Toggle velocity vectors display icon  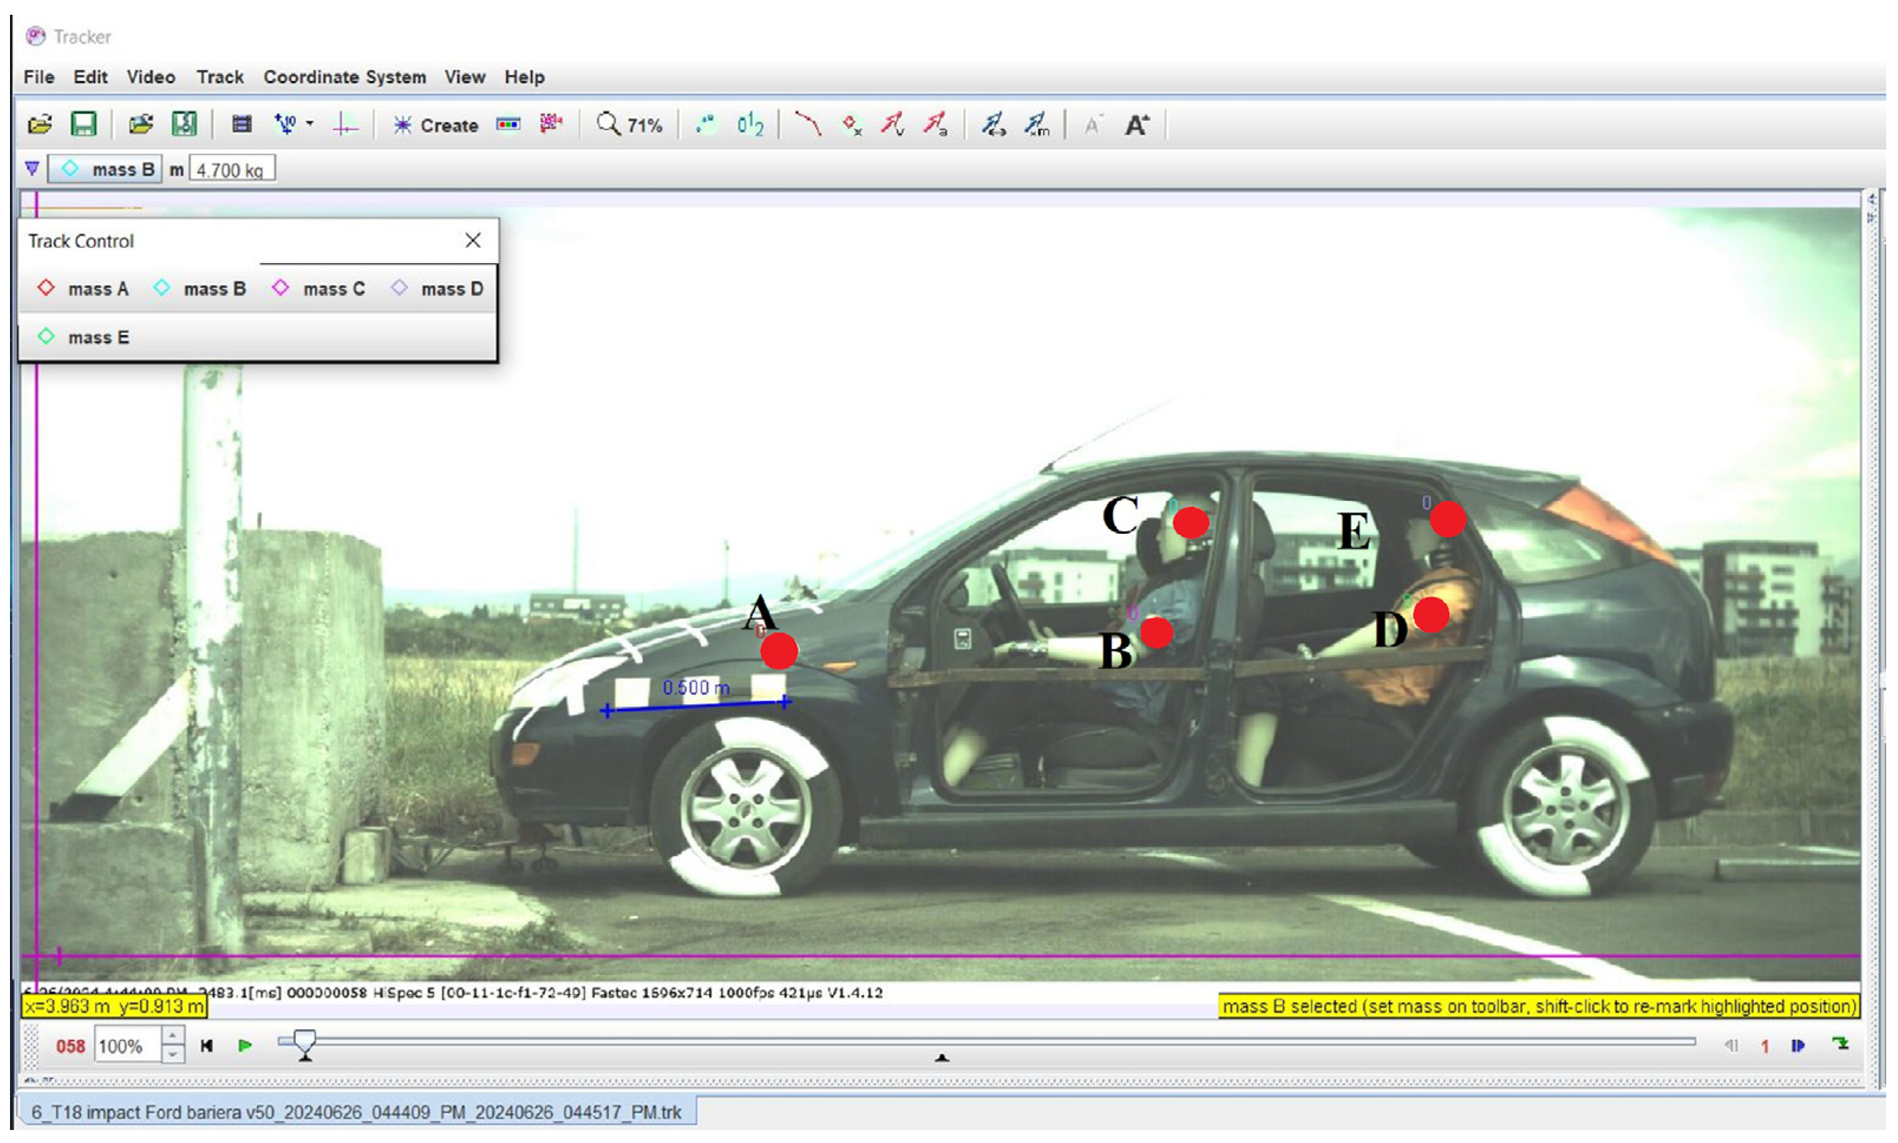tap(893, 124)
